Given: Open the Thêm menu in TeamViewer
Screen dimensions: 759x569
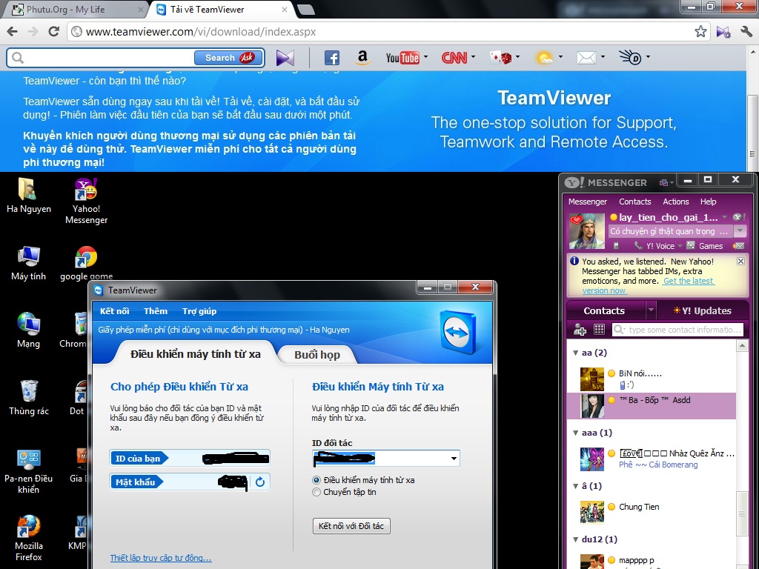Looking at the screenshot, I should (156, 311).
